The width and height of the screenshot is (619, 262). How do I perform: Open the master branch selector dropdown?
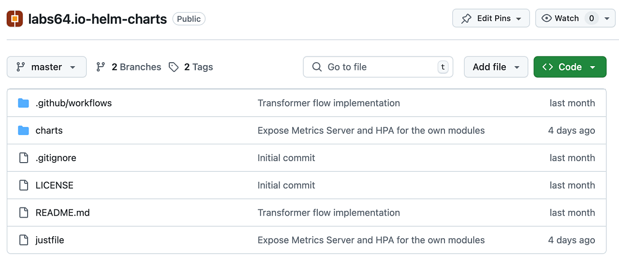coord(46,67)
